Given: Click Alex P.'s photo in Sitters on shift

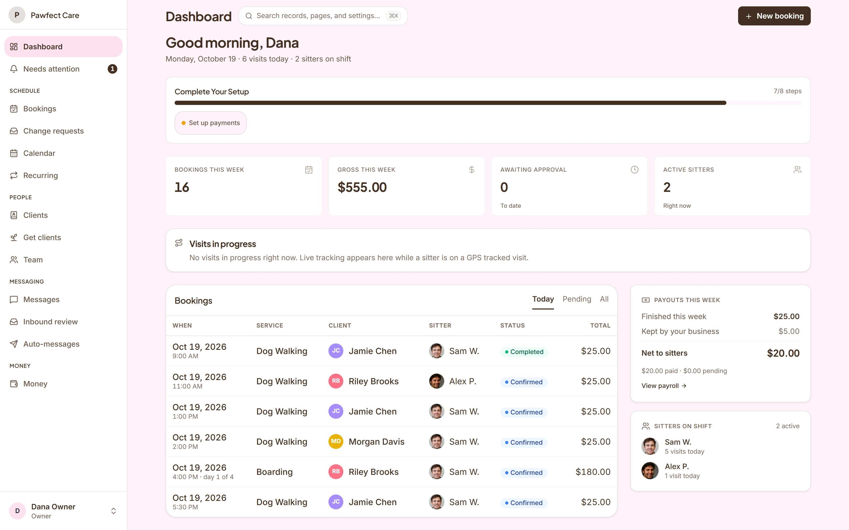Looking at the screenshot, I should click(x=650, y=471).
